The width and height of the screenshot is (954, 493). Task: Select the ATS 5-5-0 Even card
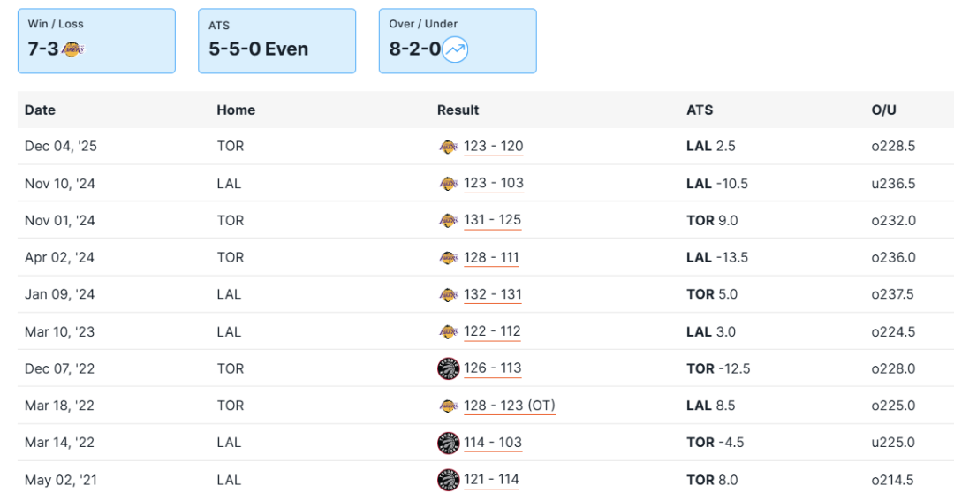tap(276, 41)
